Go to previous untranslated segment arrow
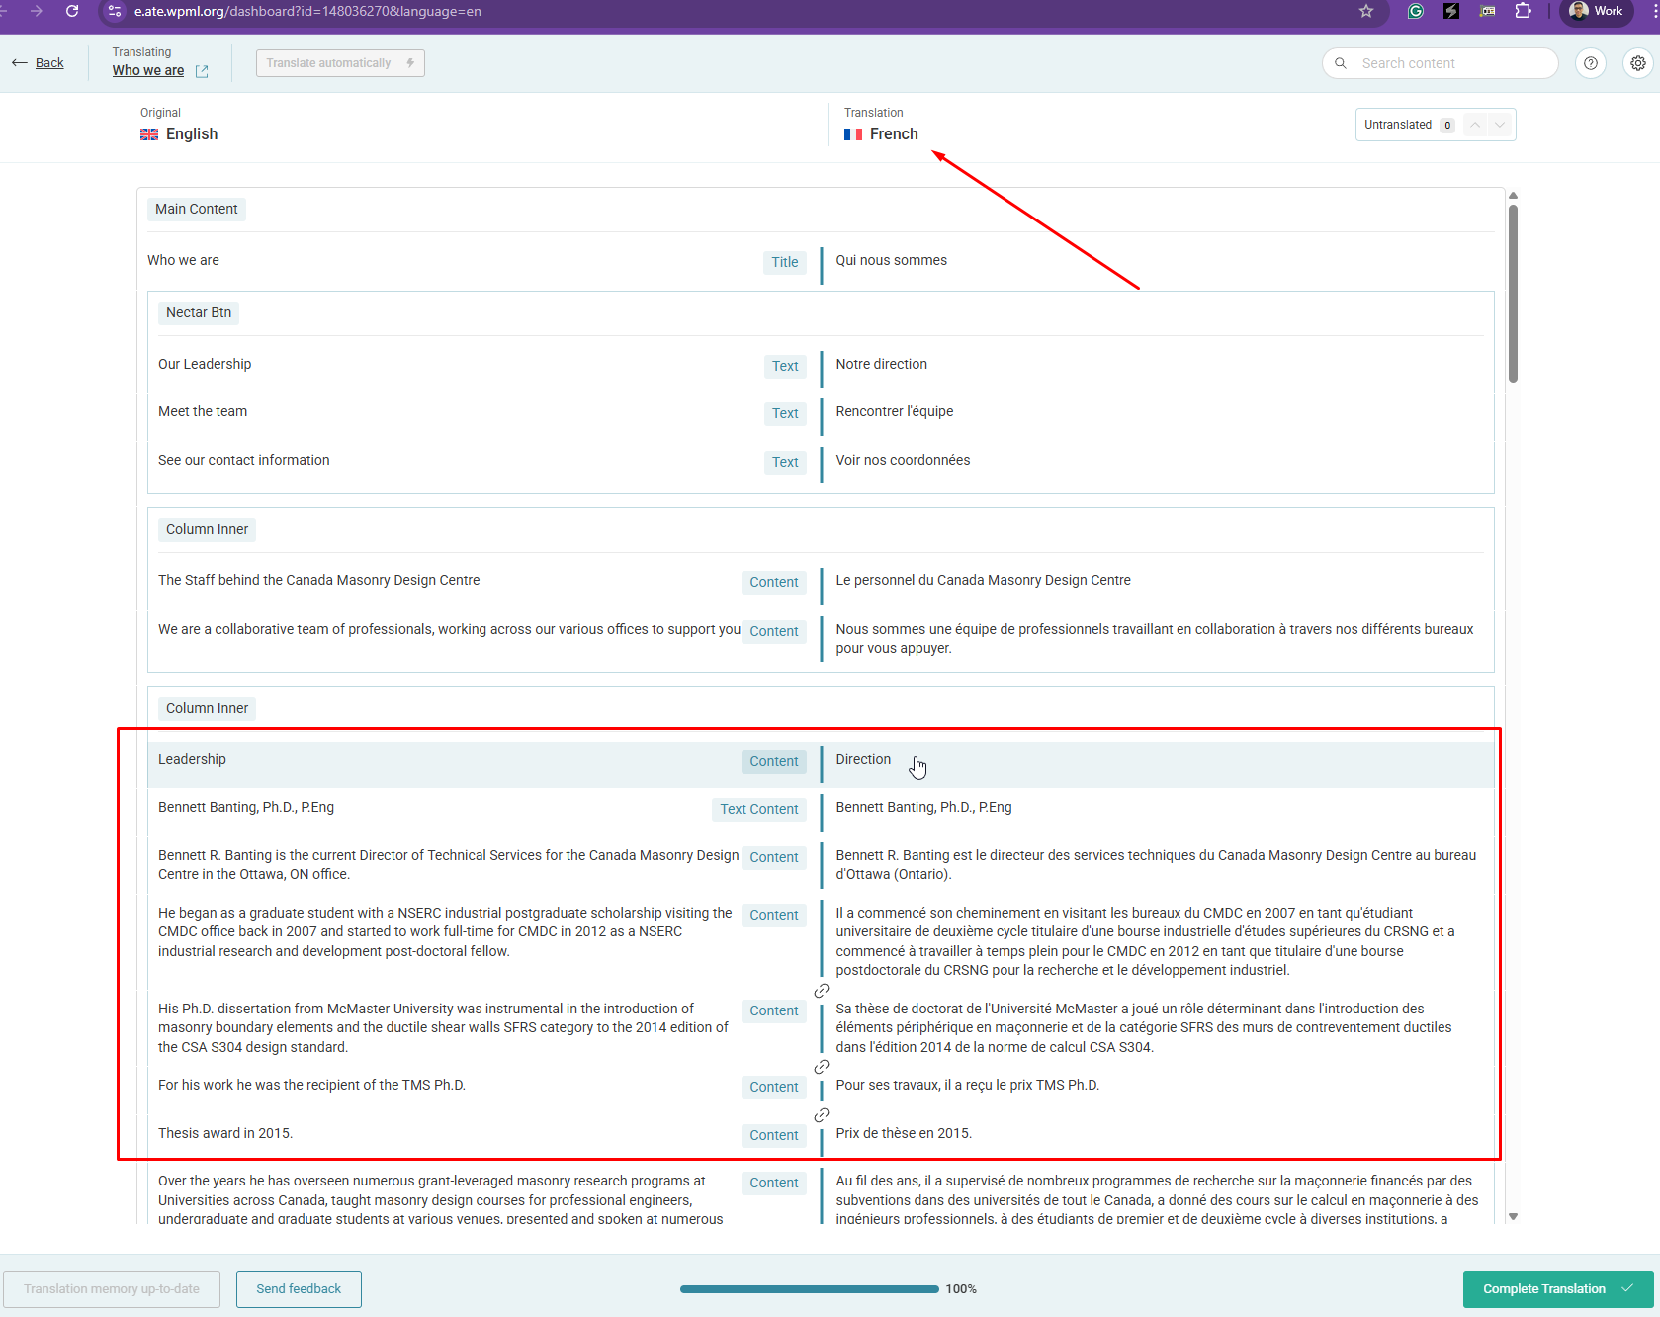The image size is (1660, 1317). pos(1475,125)
